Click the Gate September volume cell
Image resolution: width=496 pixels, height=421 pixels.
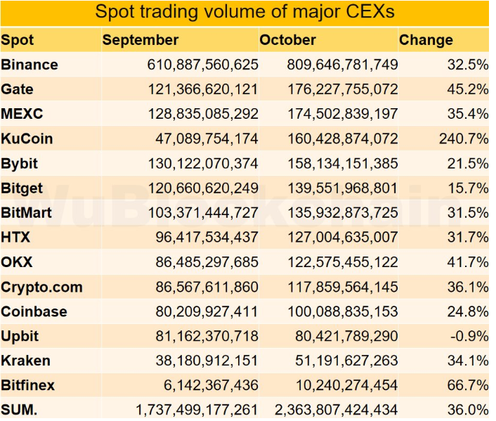[x=203, y=89]
